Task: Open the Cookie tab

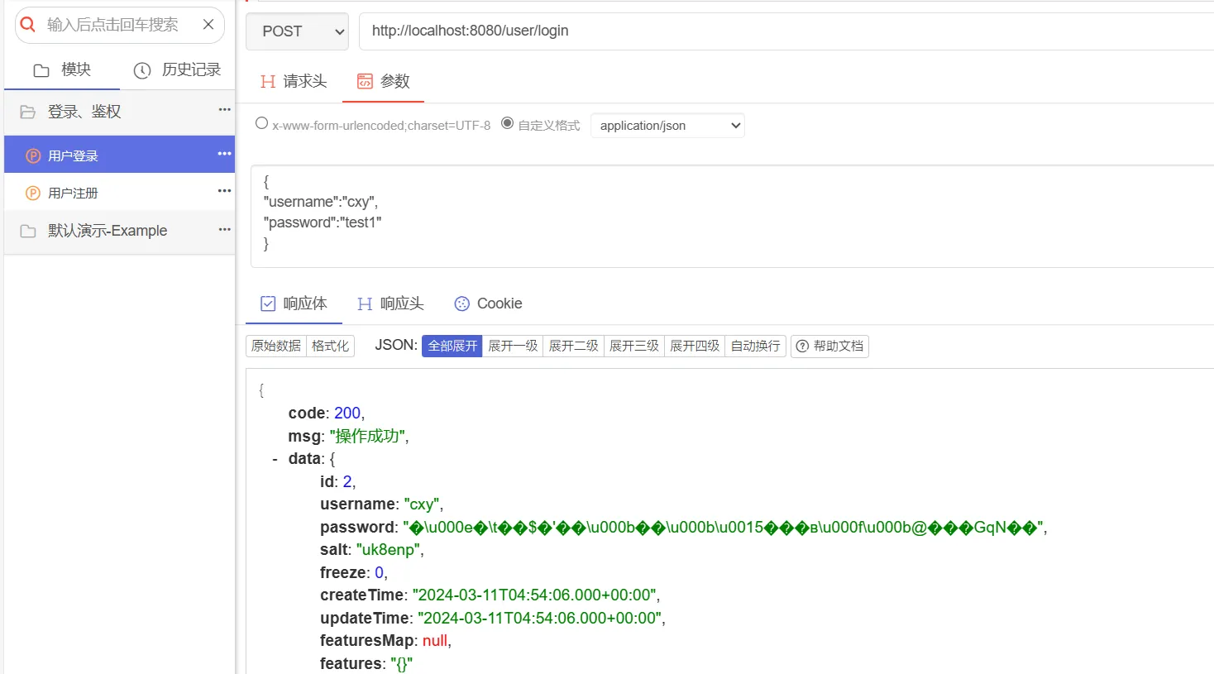Action: [x=488, y=304]
